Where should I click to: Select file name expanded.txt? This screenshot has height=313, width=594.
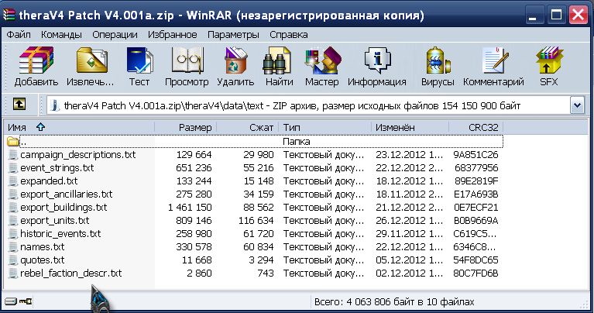pyautogui.click(x=49, y=181)
